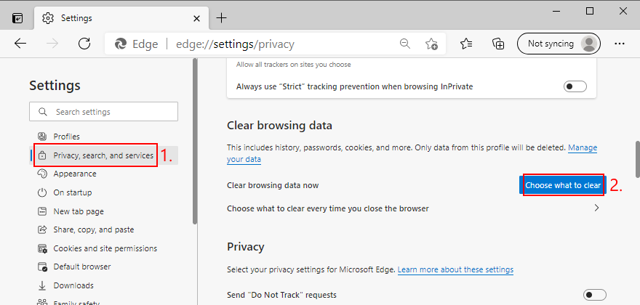Screen dimensions: 640x305
Task: Enable Send Do Not Track requests
Action: click(x=594, y=294)
